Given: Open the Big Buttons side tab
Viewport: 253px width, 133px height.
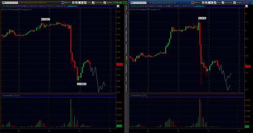Looking at the screenshot, I should (x=126, y=48).
